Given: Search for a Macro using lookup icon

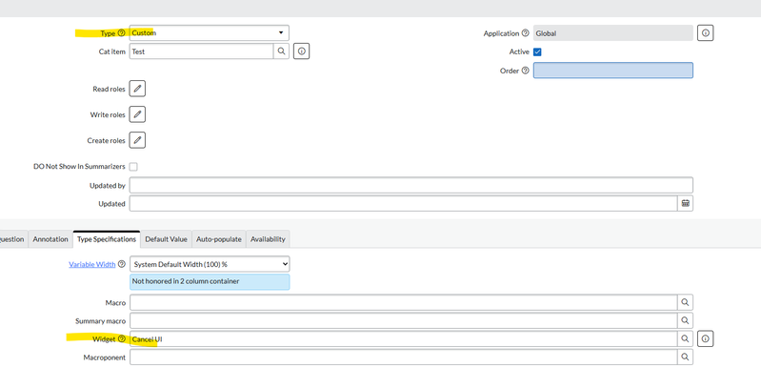Looking at the screenshot, I should pyautogui.click(x=685, y=302).
